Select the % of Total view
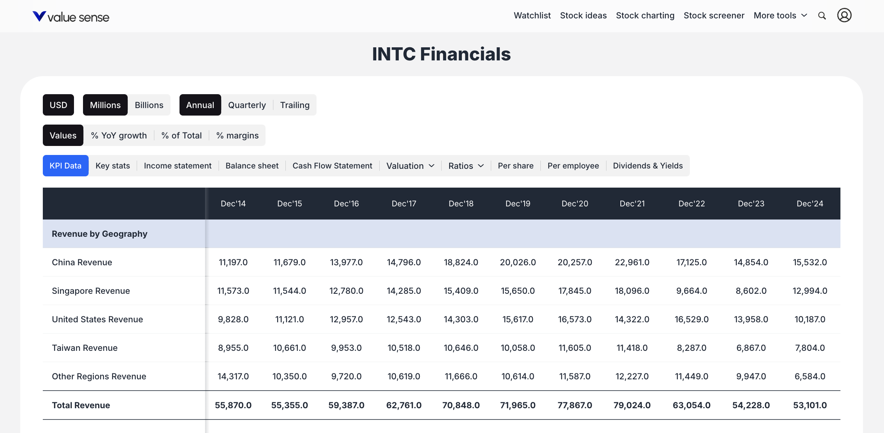This screenshot has height=433, width=884. (x=181, y=135)
